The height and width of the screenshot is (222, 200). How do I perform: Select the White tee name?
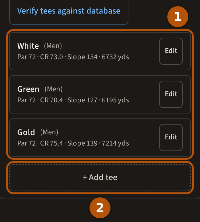28,46
